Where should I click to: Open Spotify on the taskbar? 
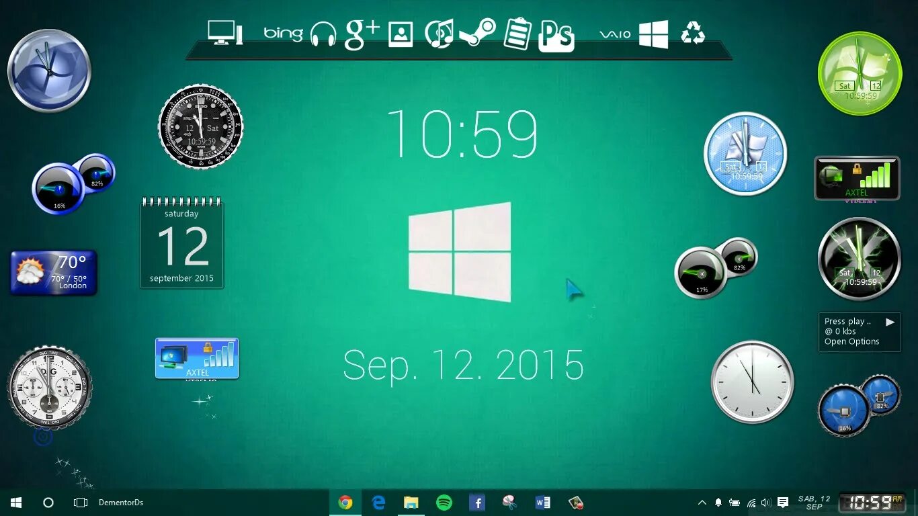coord(444,503)
